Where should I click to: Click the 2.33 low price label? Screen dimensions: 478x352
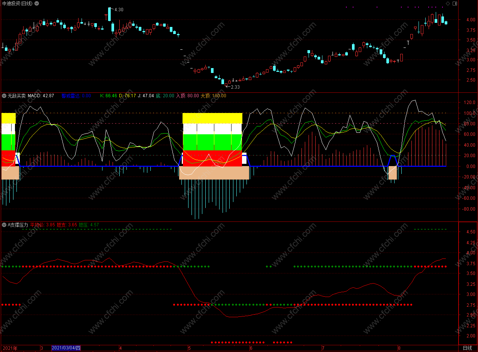coord(235,87)
